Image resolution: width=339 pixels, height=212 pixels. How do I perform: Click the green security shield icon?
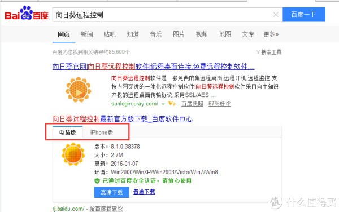(97, 181)
